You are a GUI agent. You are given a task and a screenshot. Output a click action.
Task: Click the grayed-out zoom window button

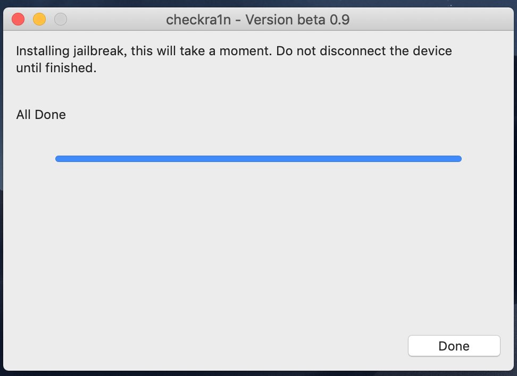(x=61, y=20)
